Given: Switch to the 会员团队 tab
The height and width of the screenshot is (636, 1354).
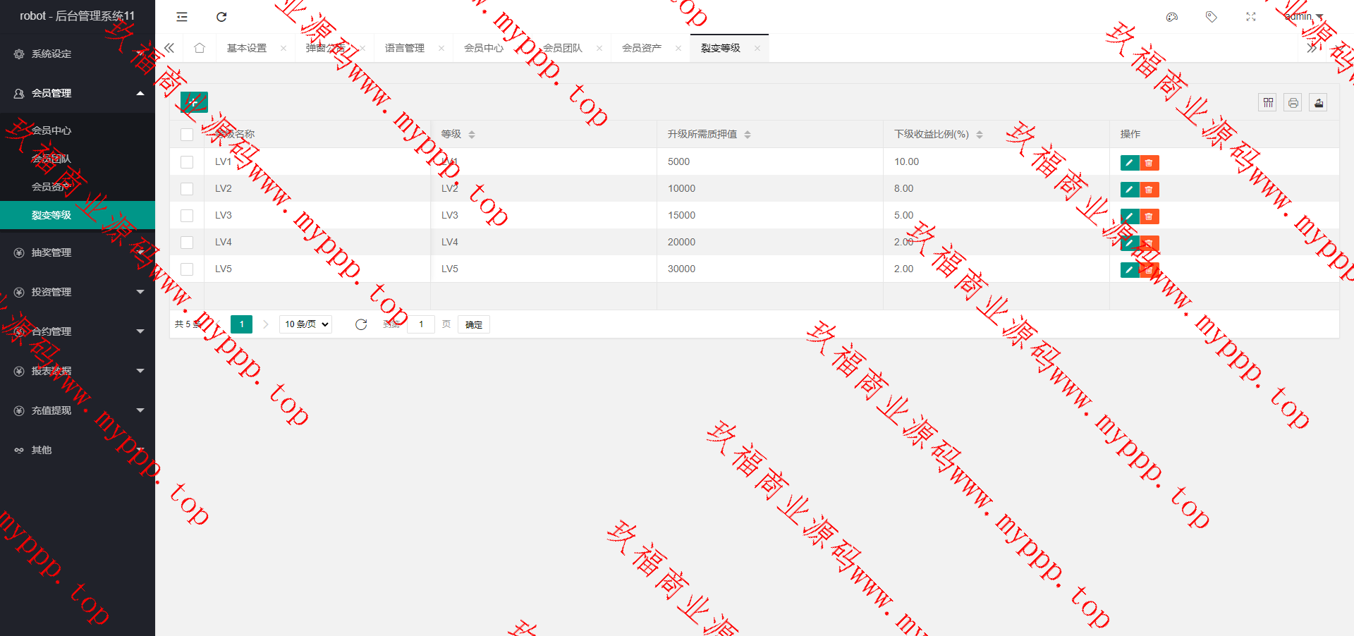Looking at the screenshot, I should pos(563,48).
